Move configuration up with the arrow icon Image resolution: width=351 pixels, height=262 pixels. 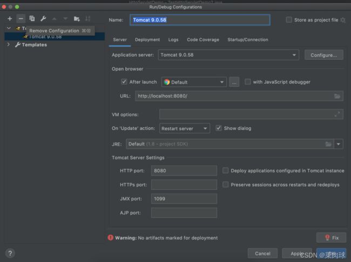54,18
